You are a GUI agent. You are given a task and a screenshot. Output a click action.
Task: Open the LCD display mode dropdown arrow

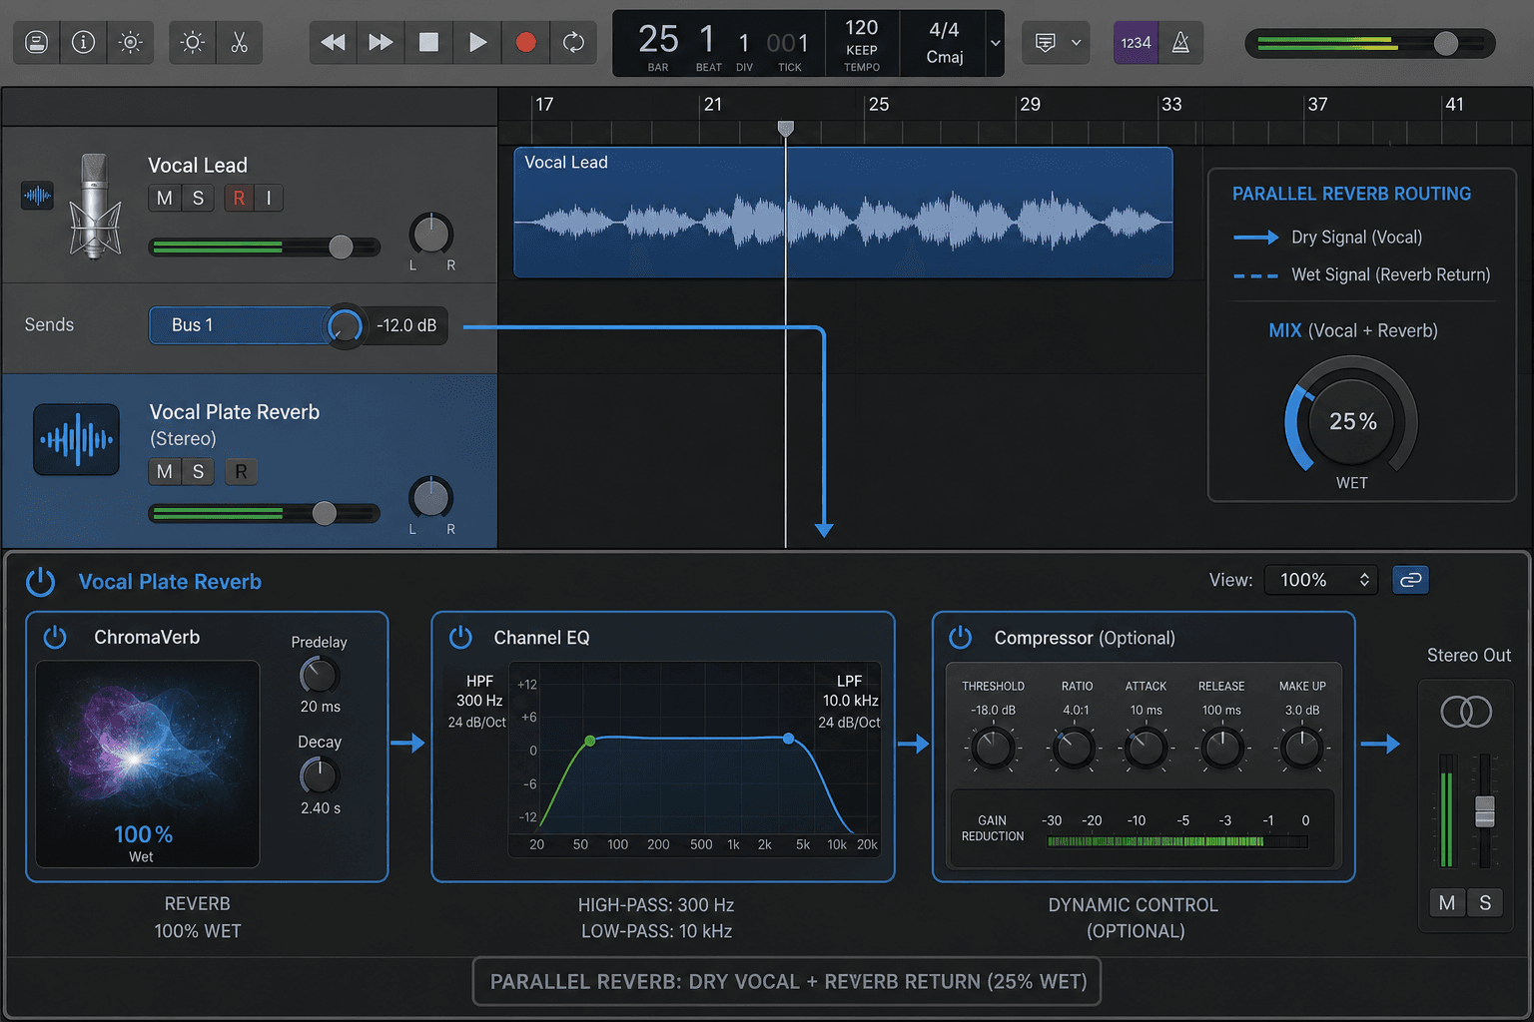[x=995, y=43]
